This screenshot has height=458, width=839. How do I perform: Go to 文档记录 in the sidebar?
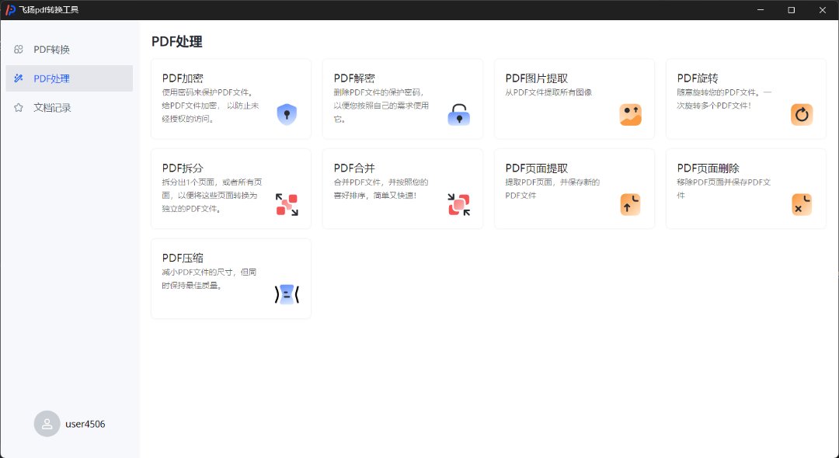[x=52, y=108]
